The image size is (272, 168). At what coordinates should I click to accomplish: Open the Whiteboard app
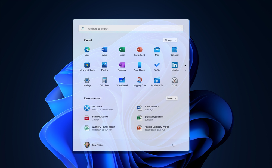pos(122,82)
